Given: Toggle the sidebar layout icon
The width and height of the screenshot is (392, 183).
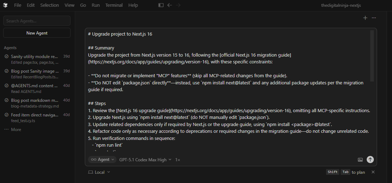Looking at the screenshot, I should [x=161, y=5].
